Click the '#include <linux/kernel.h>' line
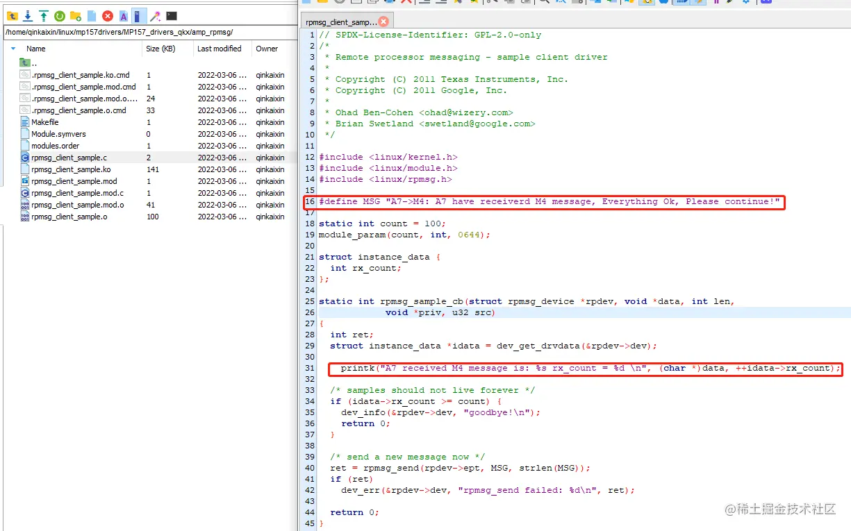 388,157
